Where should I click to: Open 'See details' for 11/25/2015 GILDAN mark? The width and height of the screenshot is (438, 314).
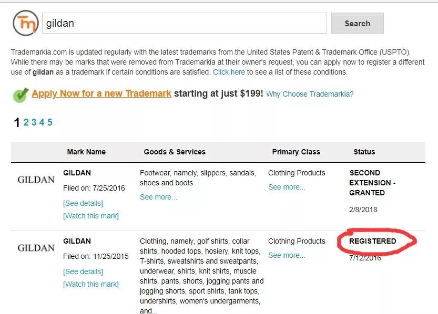click(x=83, y=271)
